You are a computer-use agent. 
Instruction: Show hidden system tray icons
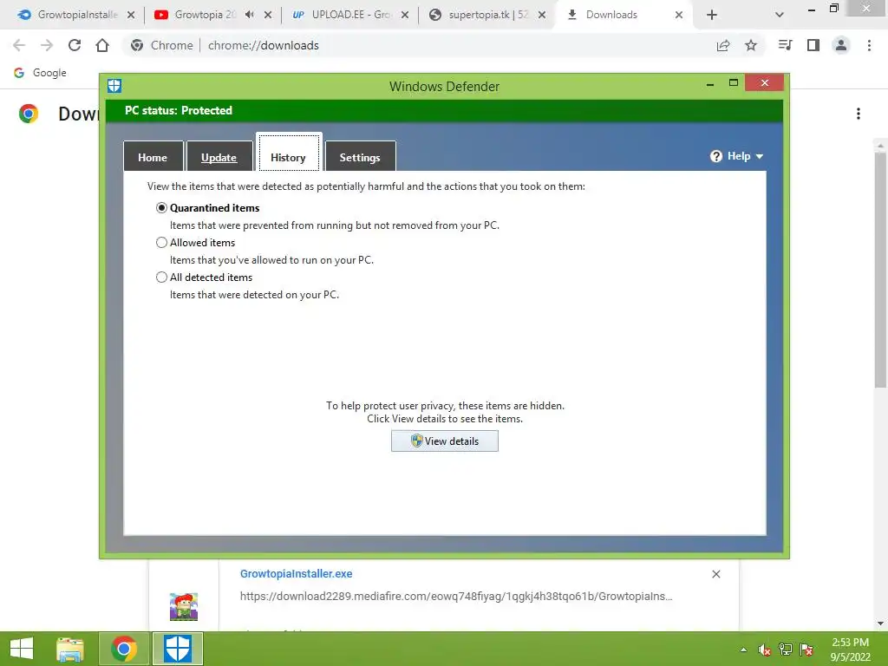tap(743, 650)
